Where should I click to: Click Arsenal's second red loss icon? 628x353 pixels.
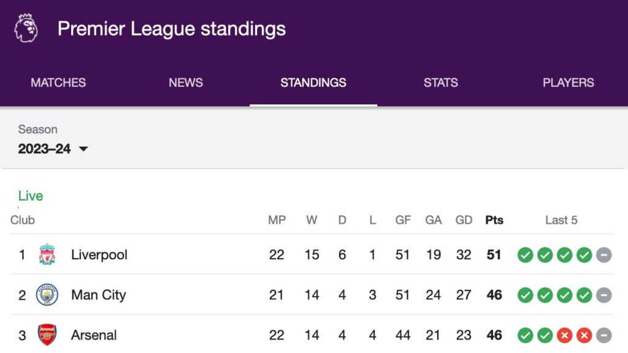point(584,335)
